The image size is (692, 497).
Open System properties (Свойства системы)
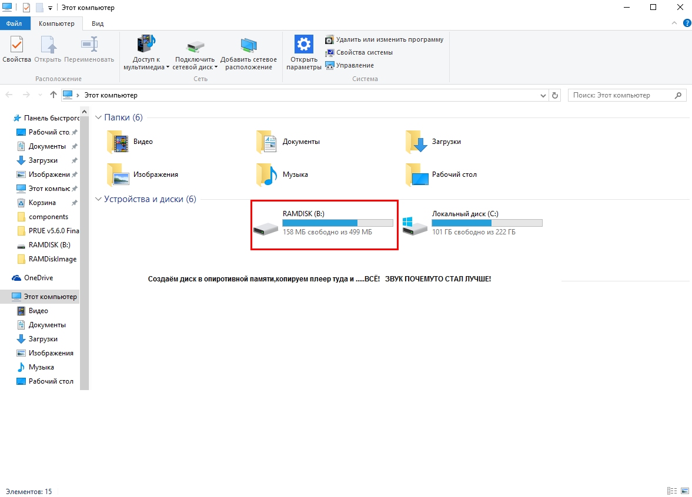pos(359,52)
